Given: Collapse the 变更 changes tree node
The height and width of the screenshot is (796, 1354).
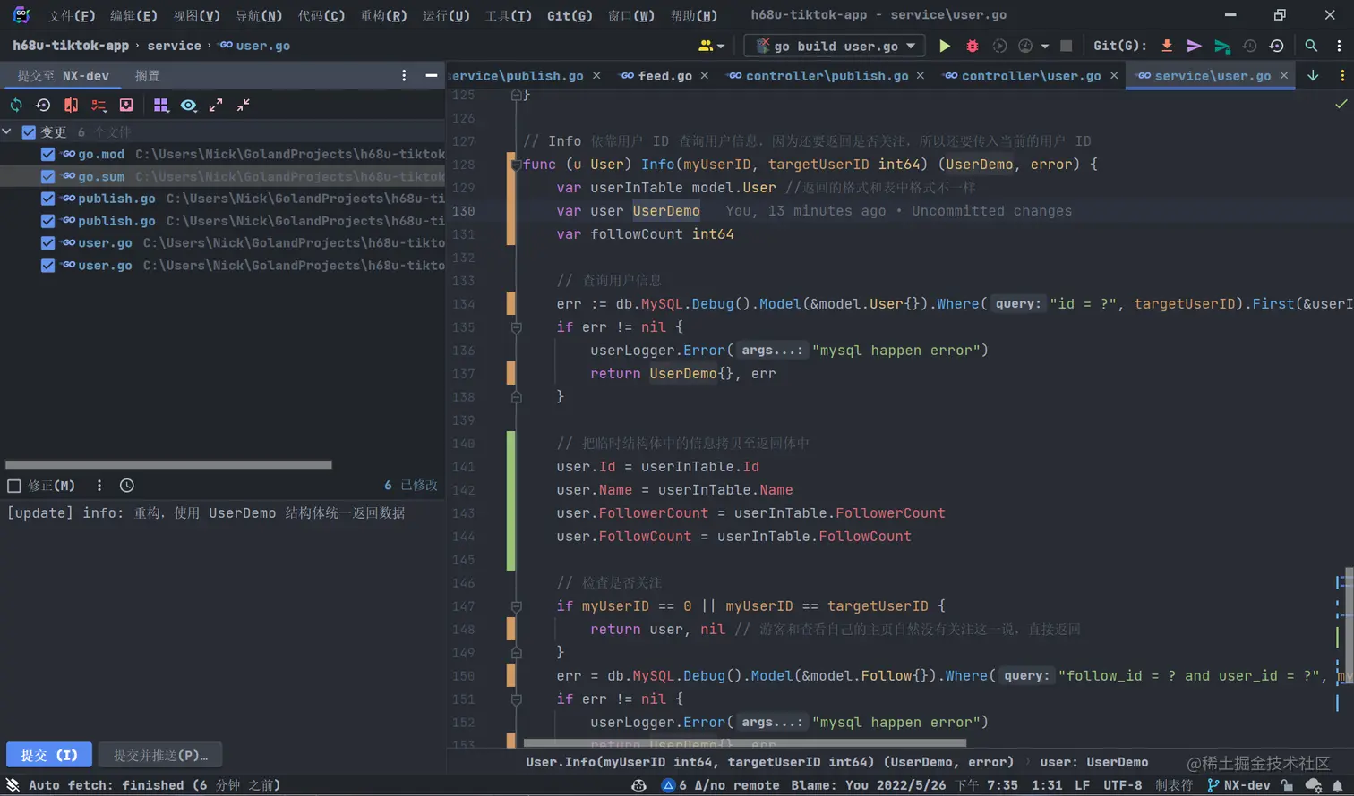Looking at the screenshot, I should click(x=7, y=132).
